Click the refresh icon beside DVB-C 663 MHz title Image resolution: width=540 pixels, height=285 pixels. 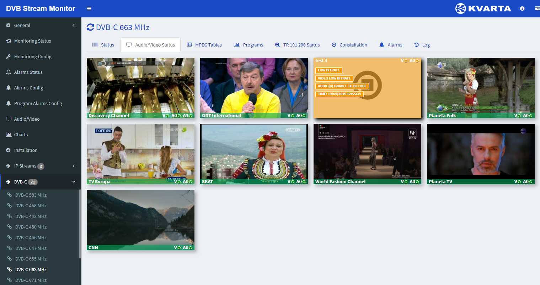pos(90,27)
